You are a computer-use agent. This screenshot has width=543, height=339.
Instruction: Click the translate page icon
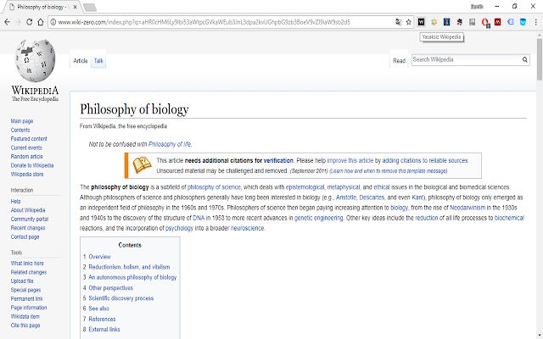[398, 22]
